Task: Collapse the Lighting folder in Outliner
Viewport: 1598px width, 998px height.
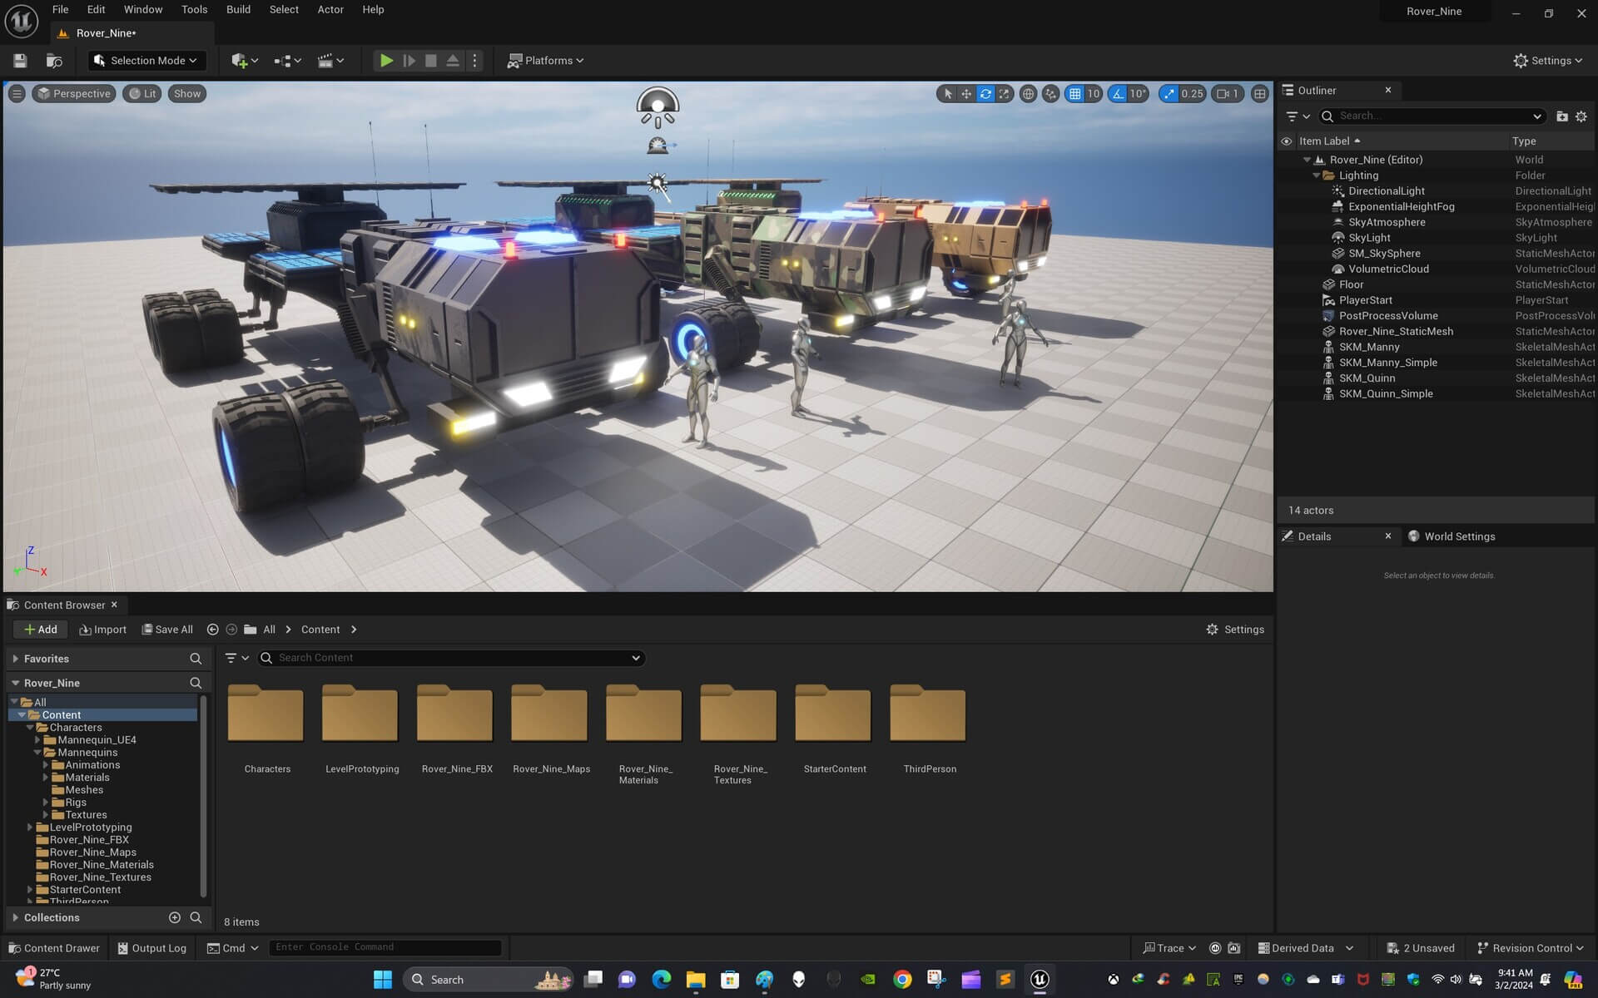Action: 1317,175
